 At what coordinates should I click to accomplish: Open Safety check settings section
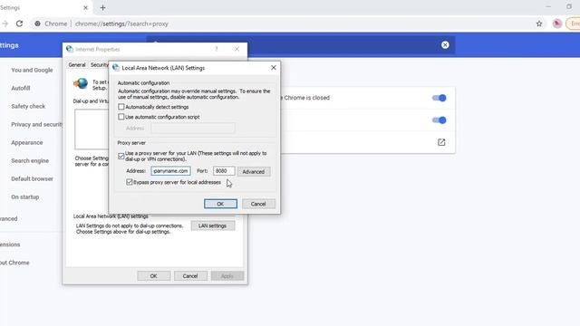click(28, 106)
